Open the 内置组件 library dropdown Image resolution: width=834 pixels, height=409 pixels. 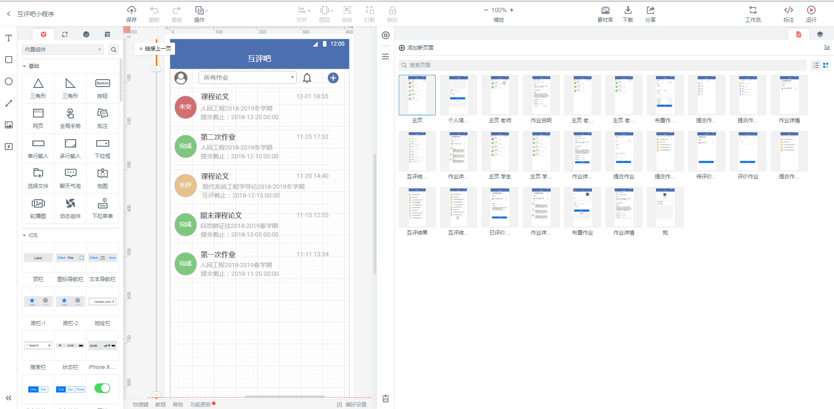coord(63,50)
